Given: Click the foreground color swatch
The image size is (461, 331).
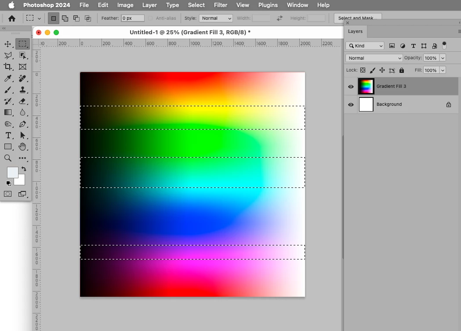Looking at the screenshot, I should (x=12, y=172).
